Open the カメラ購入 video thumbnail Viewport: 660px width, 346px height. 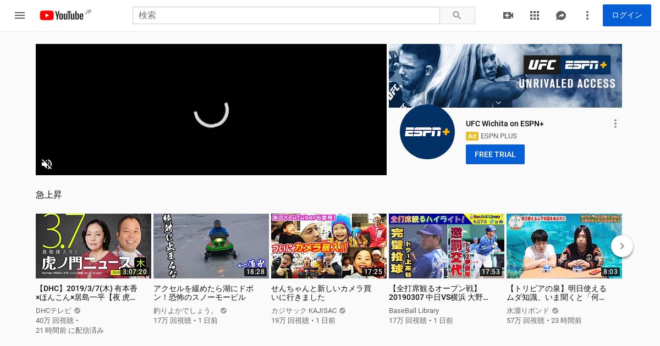coord(329,246)
